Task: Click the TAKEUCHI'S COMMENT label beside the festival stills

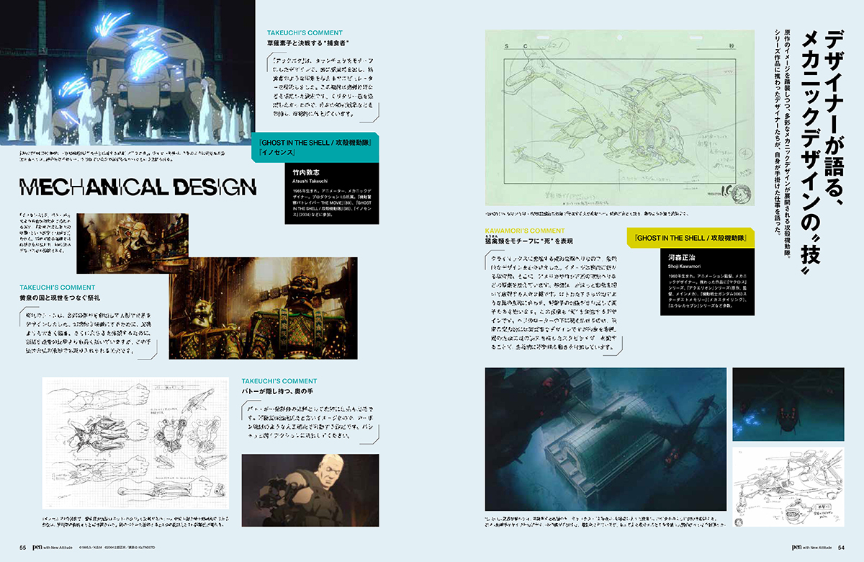Action: [x=58, y=287]
